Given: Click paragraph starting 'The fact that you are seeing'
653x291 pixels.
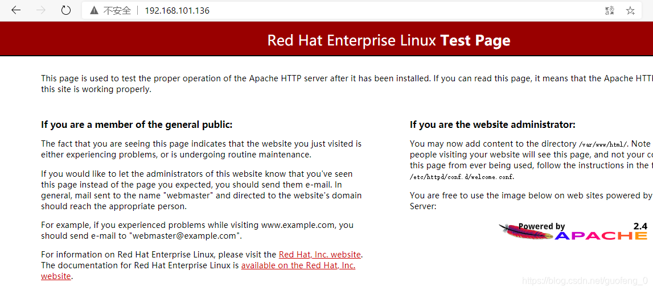Looking at the screenshot, I should click(x=201, y=149).
